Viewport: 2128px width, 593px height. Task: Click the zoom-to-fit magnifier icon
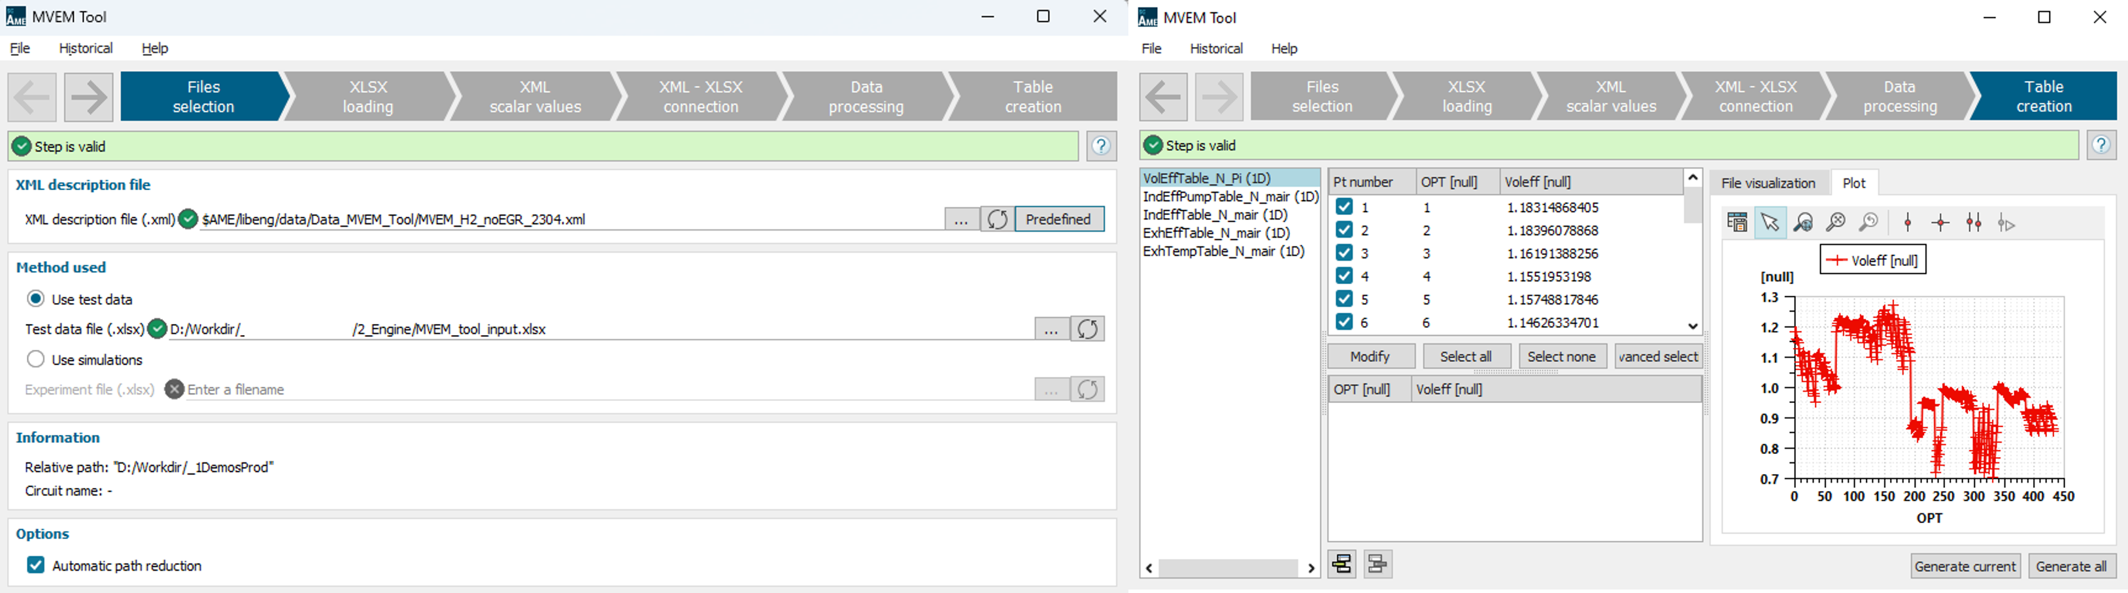click(x=1834, y=223)
